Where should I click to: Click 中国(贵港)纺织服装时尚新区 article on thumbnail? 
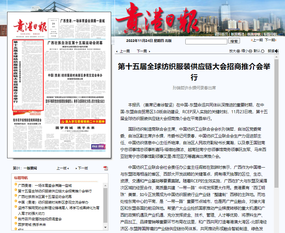(x=75, y=83)
